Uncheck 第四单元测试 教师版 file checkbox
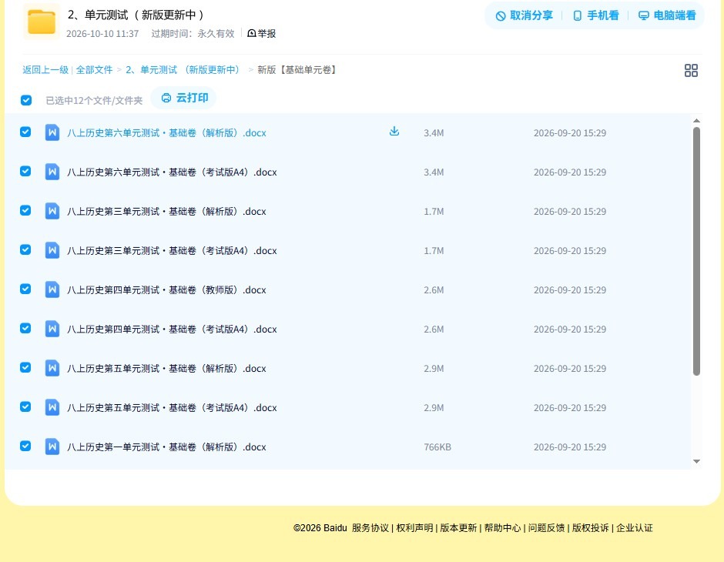The height and width of the screenshot is (562, 724). (x=25, y=289)
